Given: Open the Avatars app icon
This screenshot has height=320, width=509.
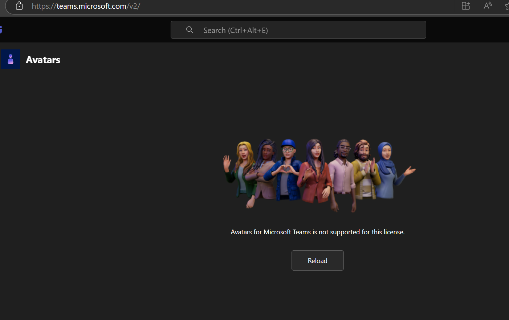Looking at the screenshot, I should 11,59.
